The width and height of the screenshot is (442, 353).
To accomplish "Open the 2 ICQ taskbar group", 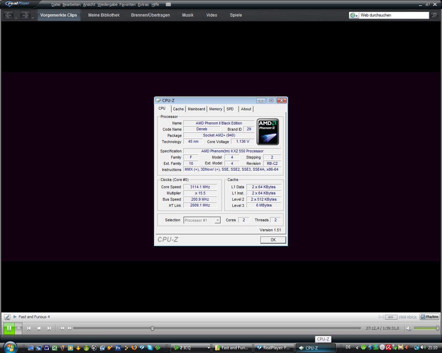I will click(191, 348).
